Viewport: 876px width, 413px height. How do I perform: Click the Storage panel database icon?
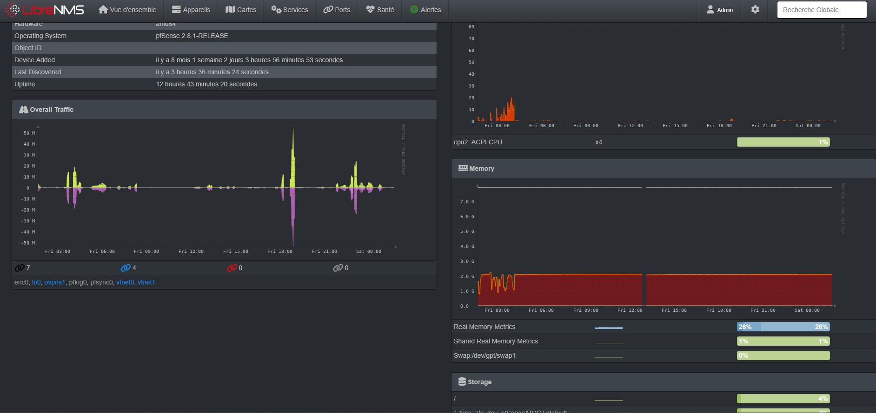point(462,381)
